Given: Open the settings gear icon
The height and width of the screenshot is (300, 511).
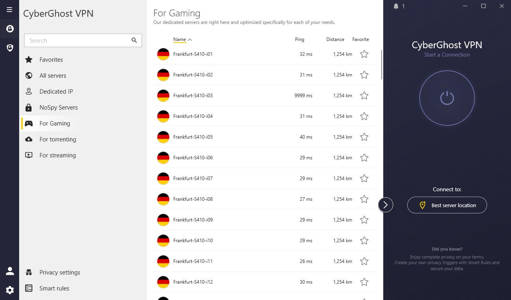Looking at the screenshot, I should pos(10,290).
